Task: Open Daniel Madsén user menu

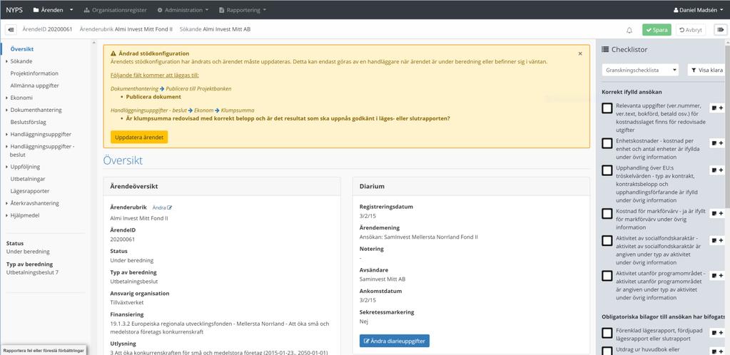Action: (x=699, y=10)
